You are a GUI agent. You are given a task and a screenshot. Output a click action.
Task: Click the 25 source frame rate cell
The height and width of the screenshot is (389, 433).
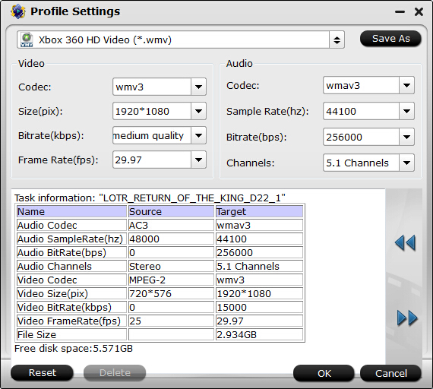coord(171,321)
